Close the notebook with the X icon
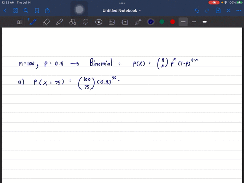This screenshot has width=244, height=183. click(x=228, y=11)
